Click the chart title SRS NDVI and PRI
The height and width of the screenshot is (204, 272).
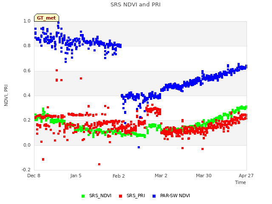click(x=136, y=5)
